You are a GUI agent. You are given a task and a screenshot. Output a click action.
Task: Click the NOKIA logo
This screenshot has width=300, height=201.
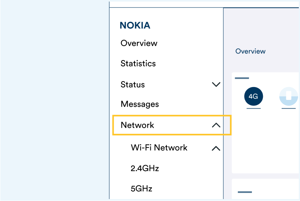135,26
